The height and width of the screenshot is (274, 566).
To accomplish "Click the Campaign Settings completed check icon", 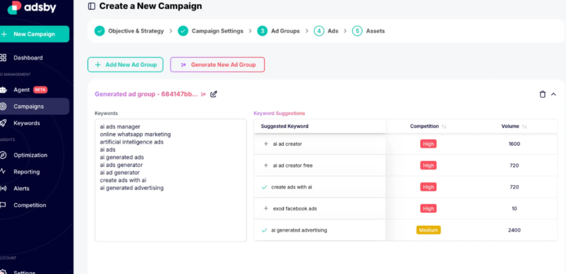I will click(x=183, y=31).
